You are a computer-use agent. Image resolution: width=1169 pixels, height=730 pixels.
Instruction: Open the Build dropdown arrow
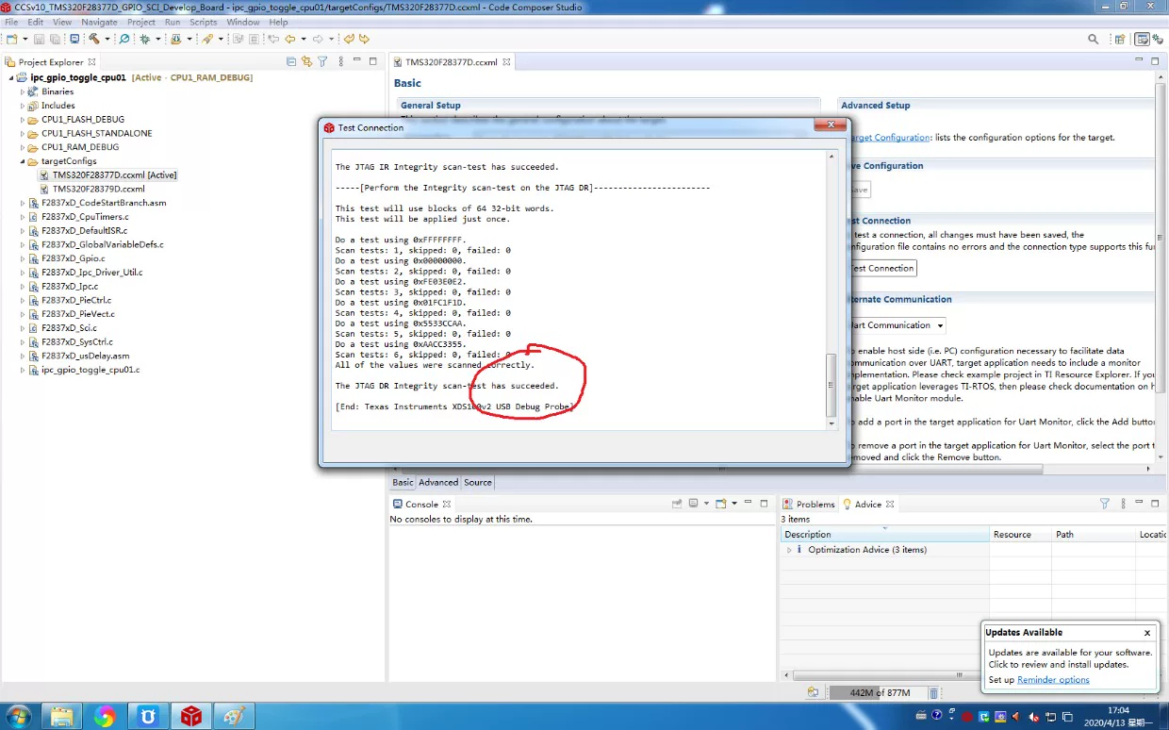[107, 39]
